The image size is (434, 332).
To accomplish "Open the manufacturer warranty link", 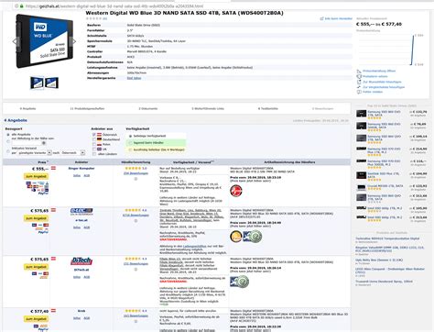I will pyautogui.click(x=134, y=78).
